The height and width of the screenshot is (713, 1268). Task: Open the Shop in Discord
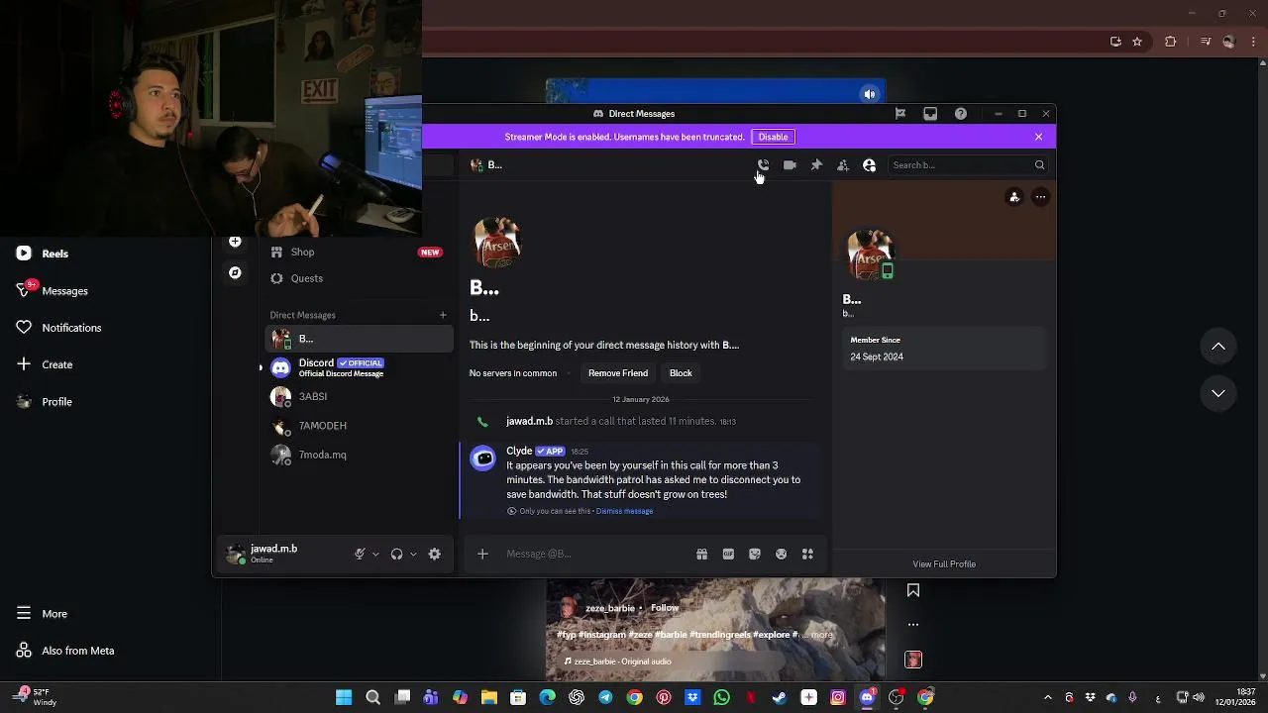pyautogui.click(x=357, y=252)
